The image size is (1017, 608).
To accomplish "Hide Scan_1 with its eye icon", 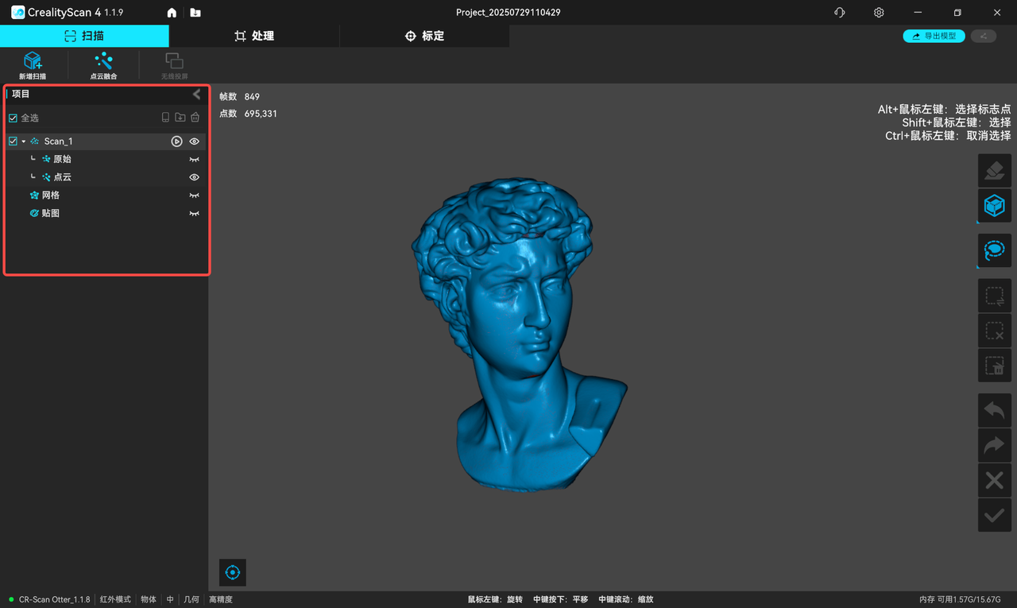I will 194,141.
